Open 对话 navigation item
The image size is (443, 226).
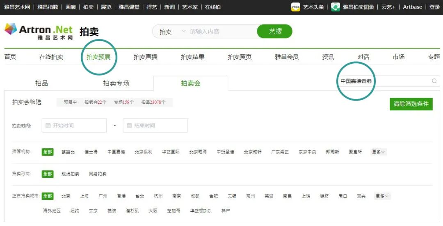(363, 57)
